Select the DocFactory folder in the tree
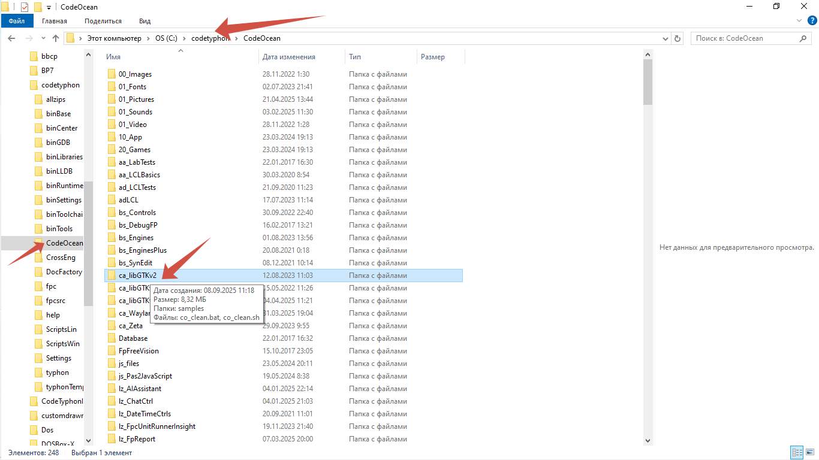Screen dimensions: 819x460 point(64,272)
